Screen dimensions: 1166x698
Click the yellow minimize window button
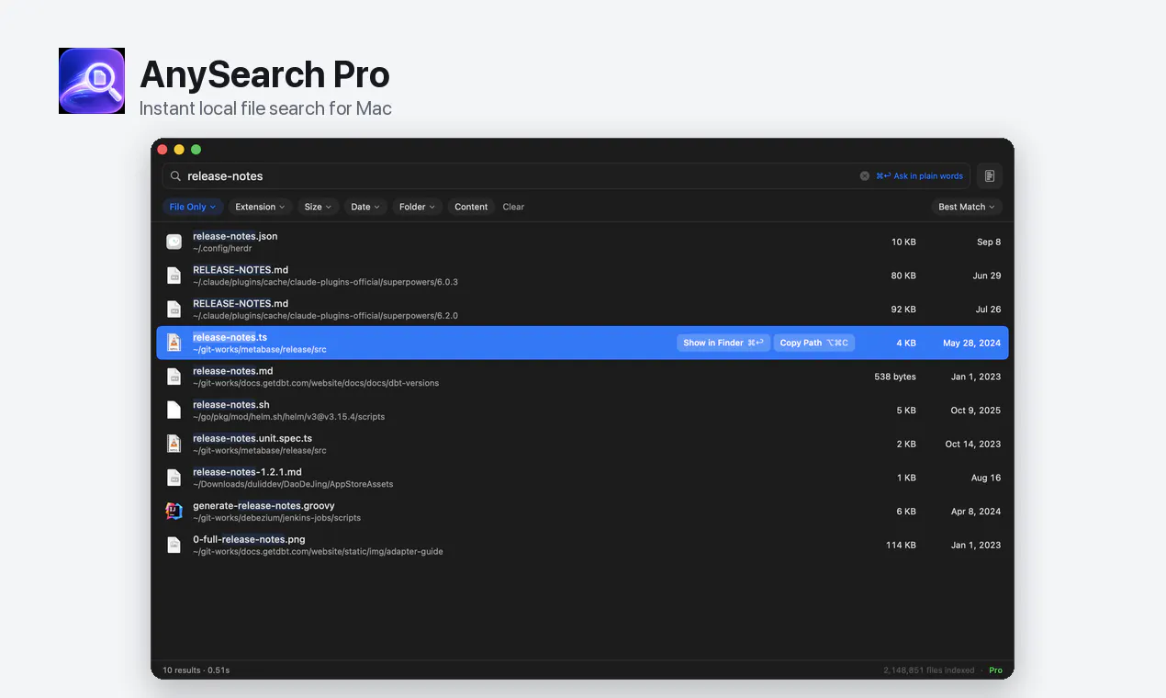(179, 150)
